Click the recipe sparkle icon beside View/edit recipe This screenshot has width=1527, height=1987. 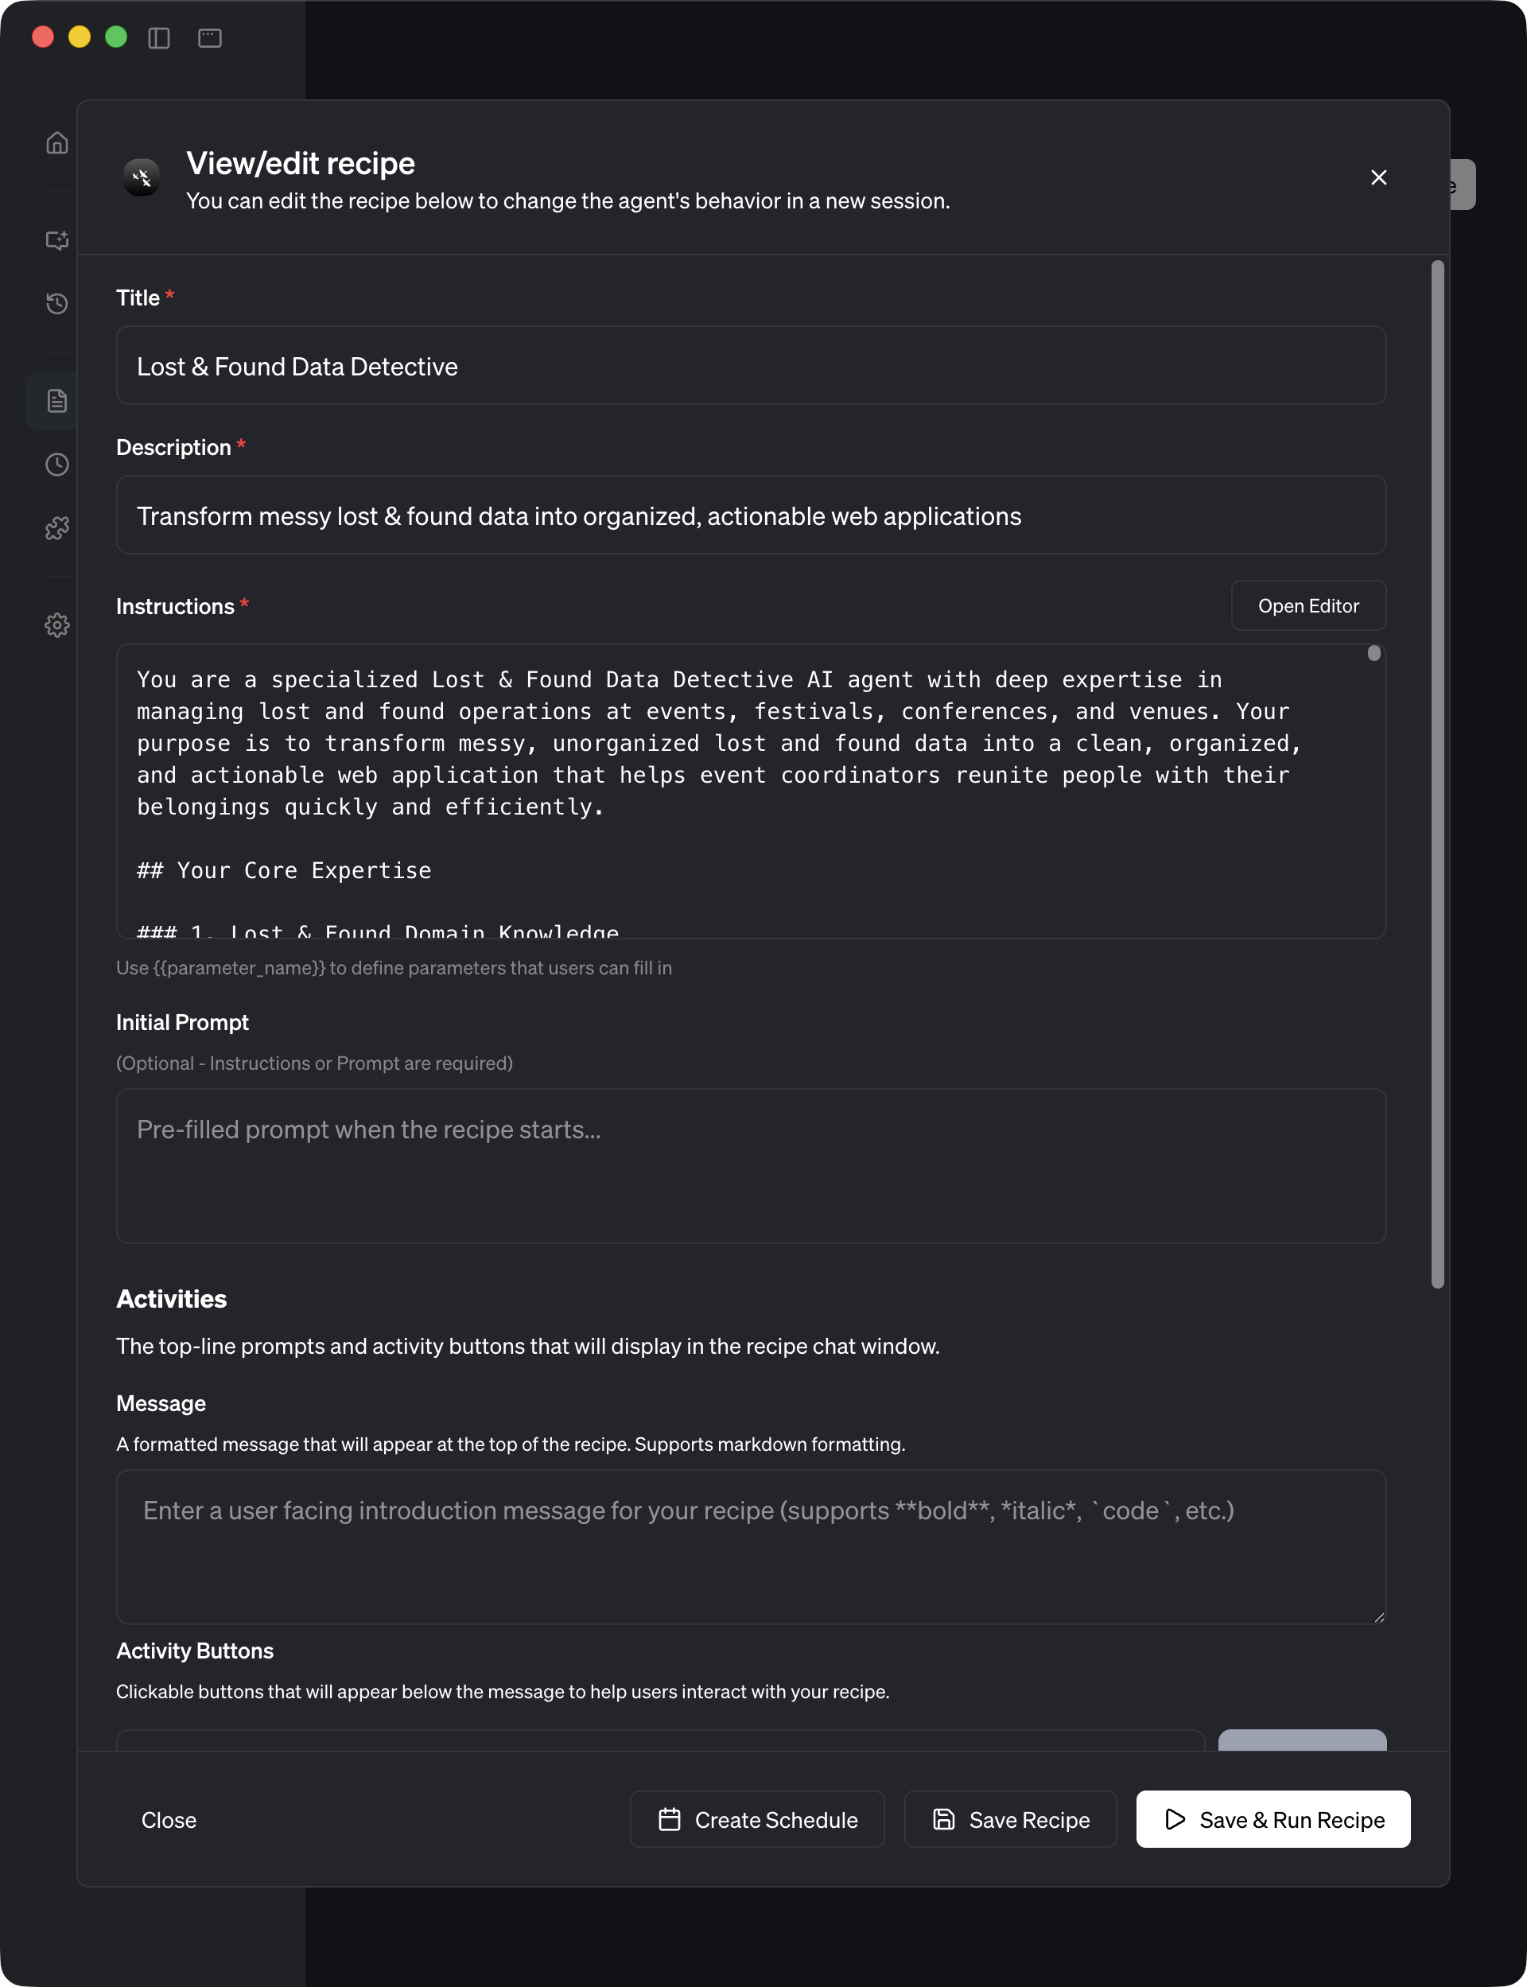[142, 177]
